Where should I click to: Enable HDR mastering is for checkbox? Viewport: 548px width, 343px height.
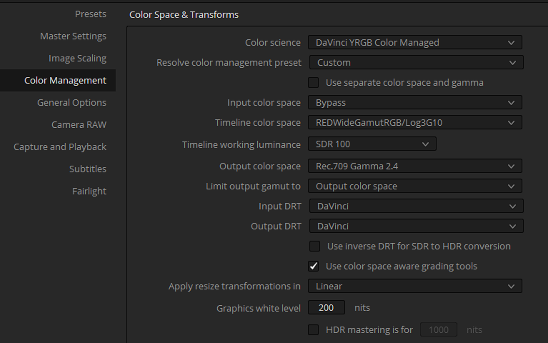click(x=313, y=330)
